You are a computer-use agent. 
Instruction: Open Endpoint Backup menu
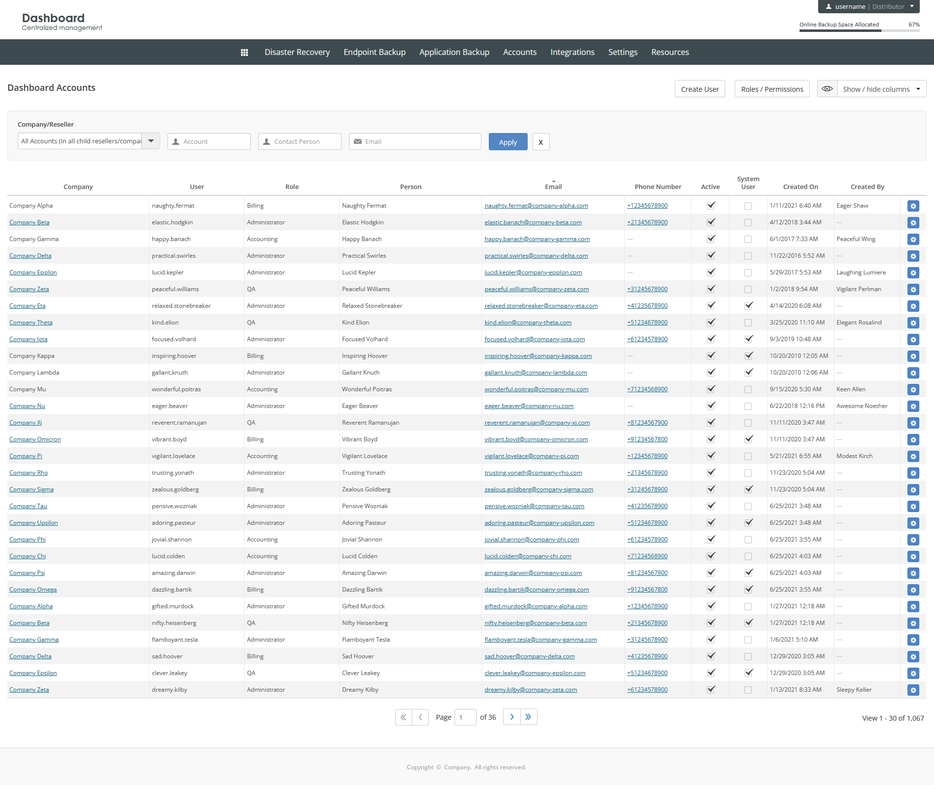tap(374, 52)
